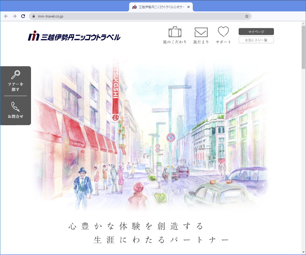Click the scrollbar up arrow
306x255 pixels.
[303, 24]
